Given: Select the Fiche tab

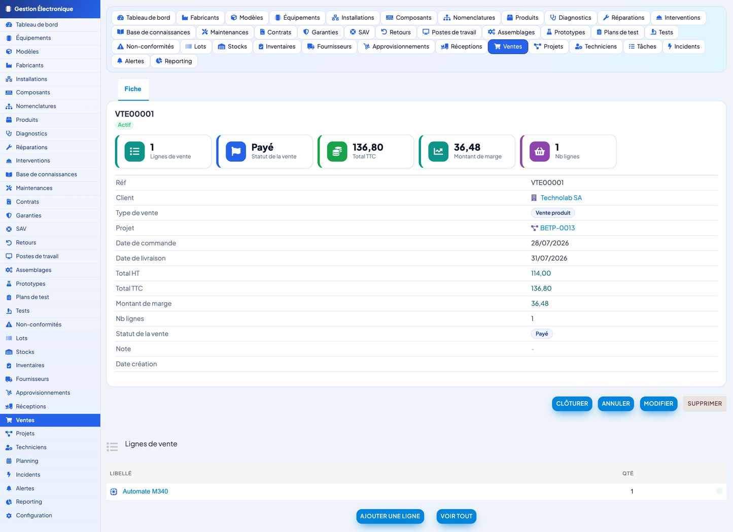Looking at the screenshot, I should click(x=133, y=89).
